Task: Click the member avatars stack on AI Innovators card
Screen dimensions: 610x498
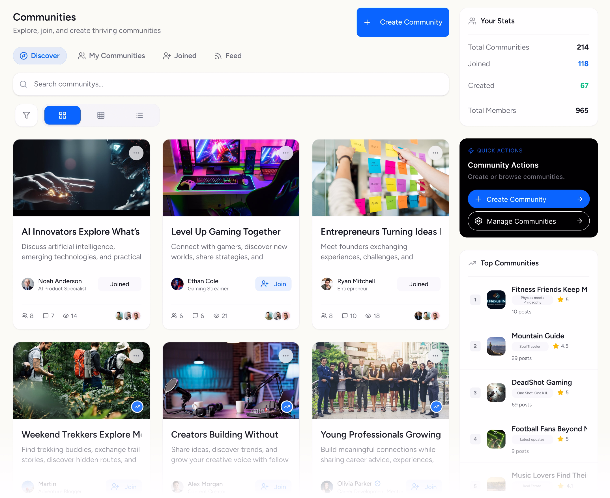Action: 128,316
